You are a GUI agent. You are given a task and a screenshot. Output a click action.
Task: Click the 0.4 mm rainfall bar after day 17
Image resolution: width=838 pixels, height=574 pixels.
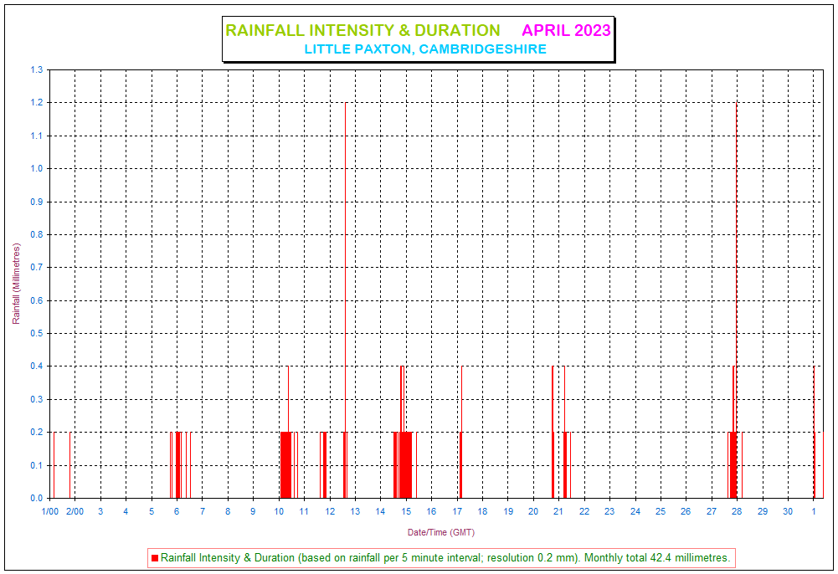(x=462, y=432)
